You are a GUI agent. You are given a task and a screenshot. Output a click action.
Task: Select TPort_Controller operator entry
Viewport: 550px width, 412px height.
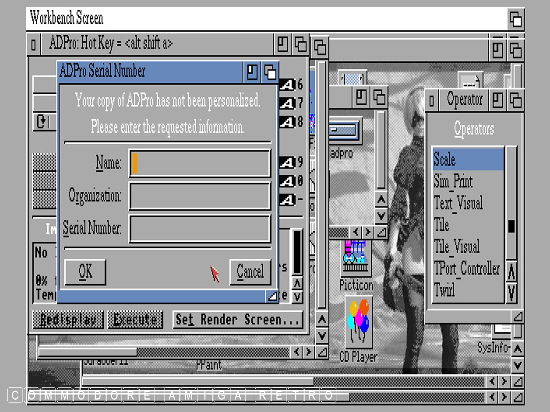click(467, 268)
